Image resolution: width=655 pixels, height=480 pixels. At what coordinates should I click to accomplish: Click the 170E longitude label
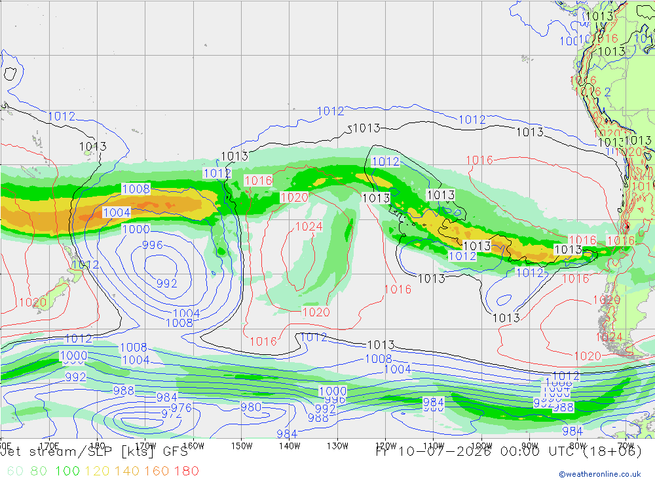point(49,446)
